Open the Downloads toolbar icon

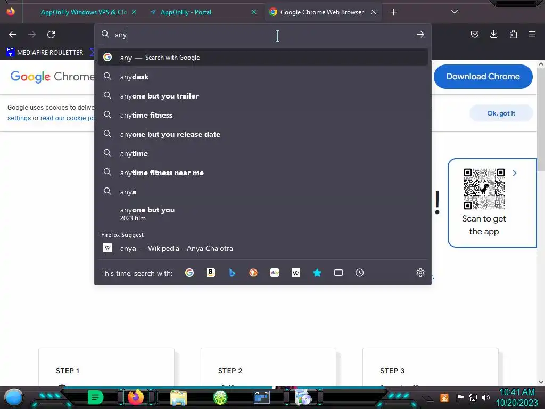tap(493, 34)
